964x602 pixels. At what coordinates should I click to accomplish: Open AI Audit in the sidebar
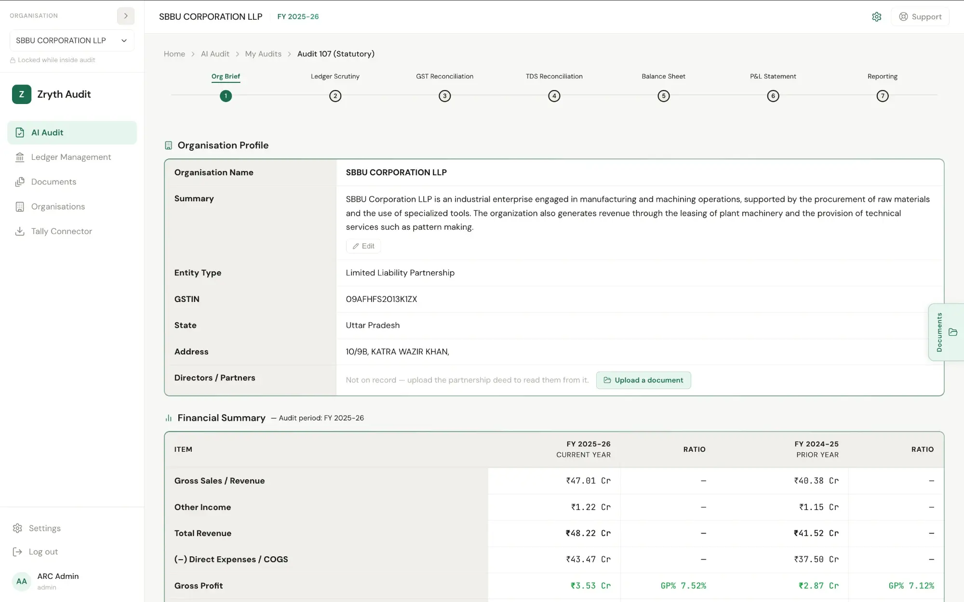[x=72, y=132]
